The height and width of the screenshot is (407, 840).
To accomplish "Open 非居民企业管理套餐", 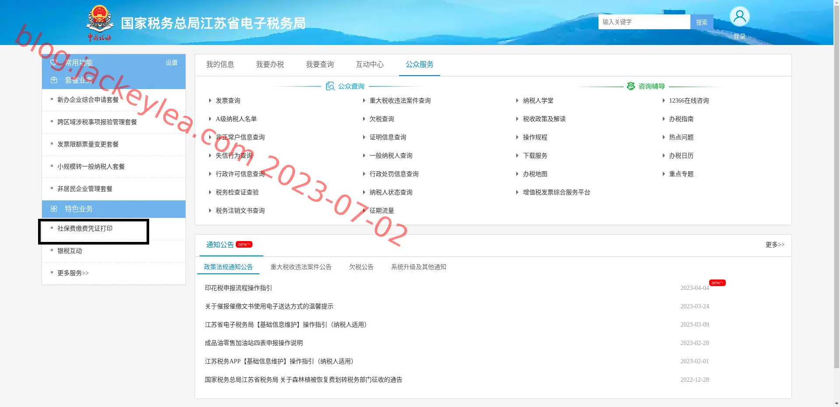I will pyautogui.click(x=85, y=189).
